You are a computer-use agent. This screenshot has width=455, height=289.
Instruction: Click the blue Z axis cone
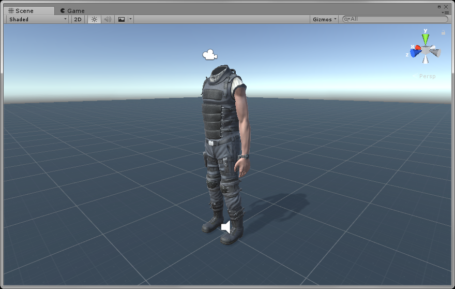[x=415, y=53]
